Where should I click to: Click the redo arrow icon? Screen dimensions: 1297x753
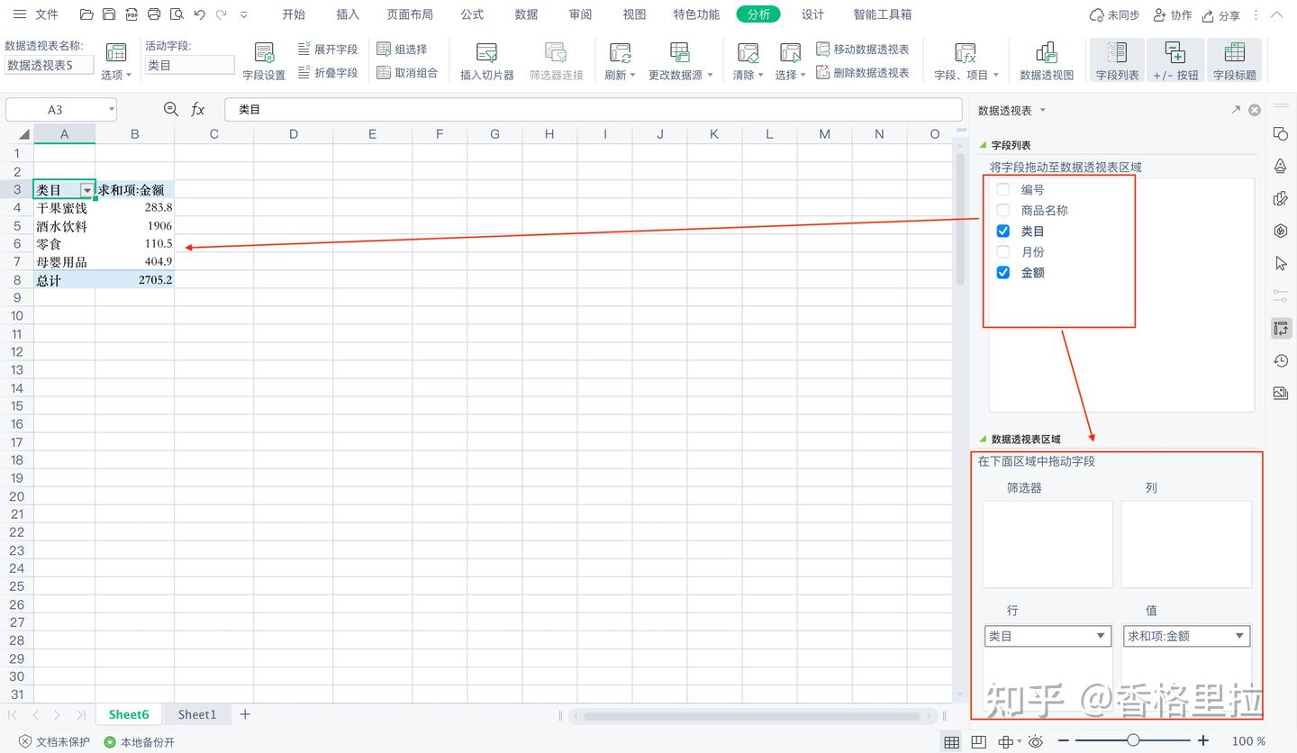(222, 14)
